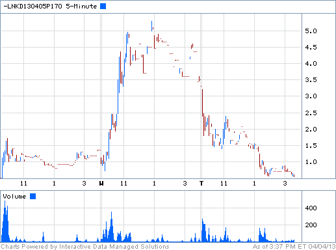Click the 200 volume axis label

coord(311,225)
